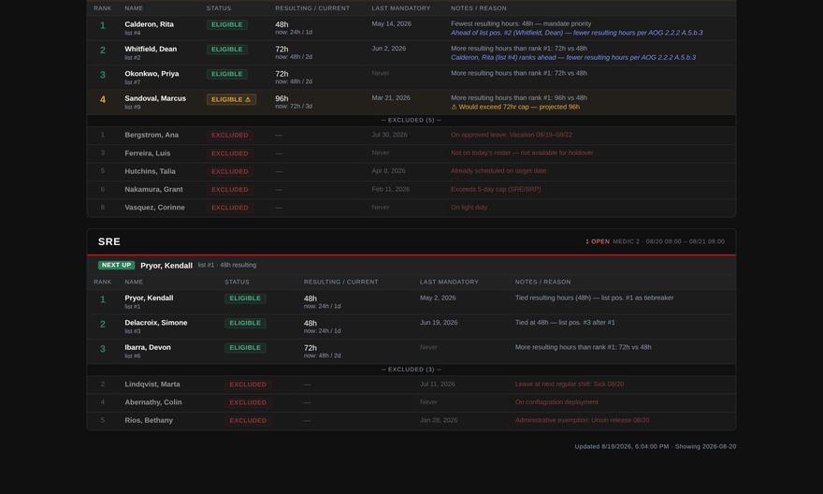
Task: Select excluded Lindqvist, Marta row
Action: 411,385
